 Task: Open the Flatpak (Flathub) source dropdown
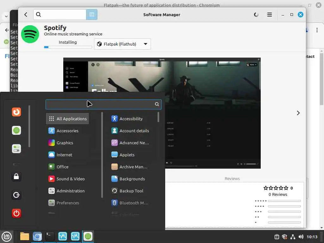[122, 44]
